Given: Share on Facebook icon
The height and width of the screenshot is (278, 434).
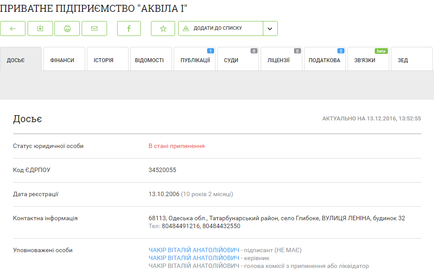Looking at the screenshot, I should (x=129, y=28).
